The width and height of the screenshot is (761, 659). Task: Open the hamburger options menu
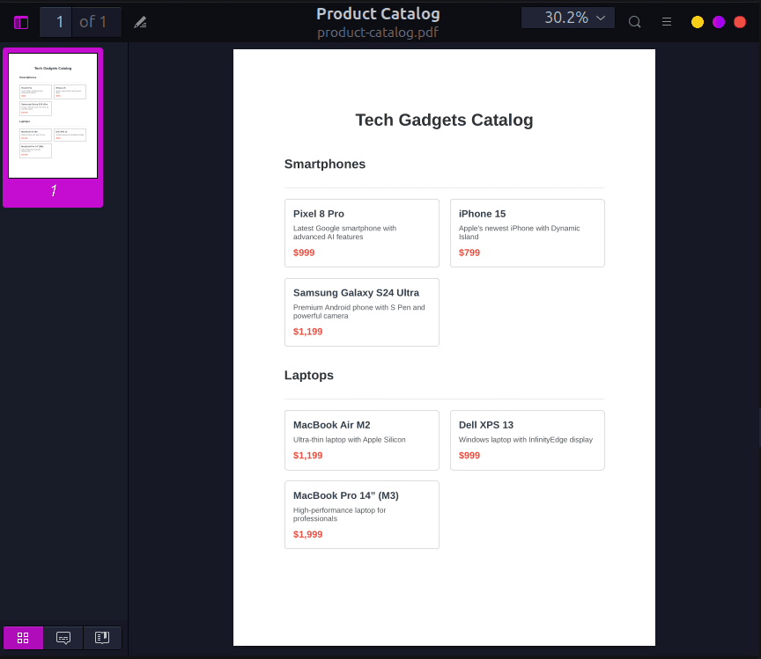click(x=666, y=21)
